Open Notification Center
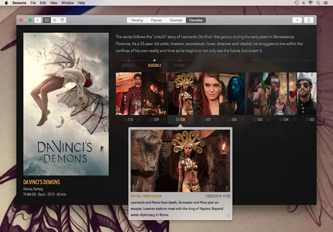The height and width of the screenshot is (232, 333). [325, 3]
